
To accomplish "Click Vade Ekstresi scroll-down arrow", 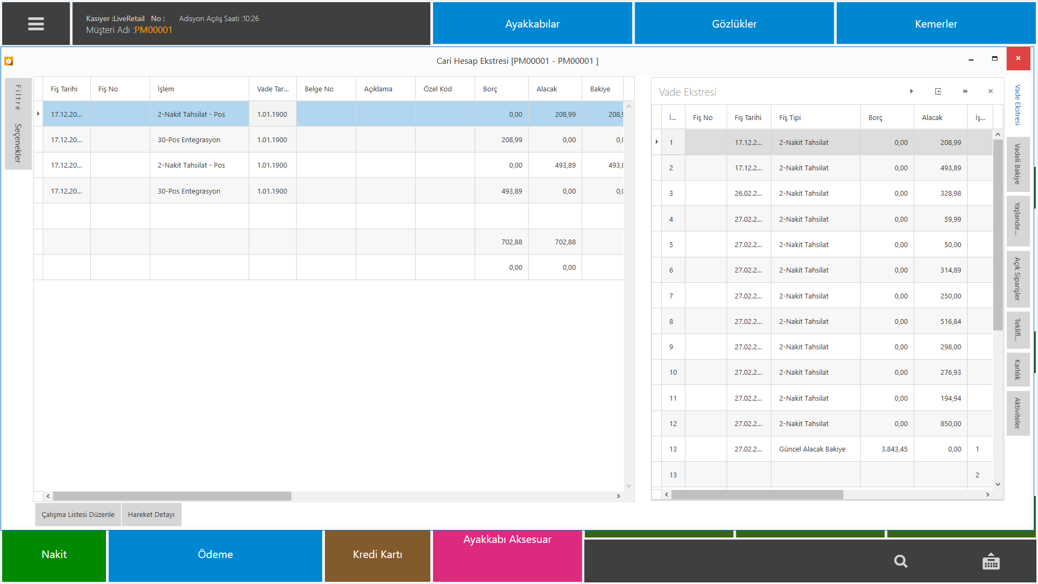I will 998,484.
